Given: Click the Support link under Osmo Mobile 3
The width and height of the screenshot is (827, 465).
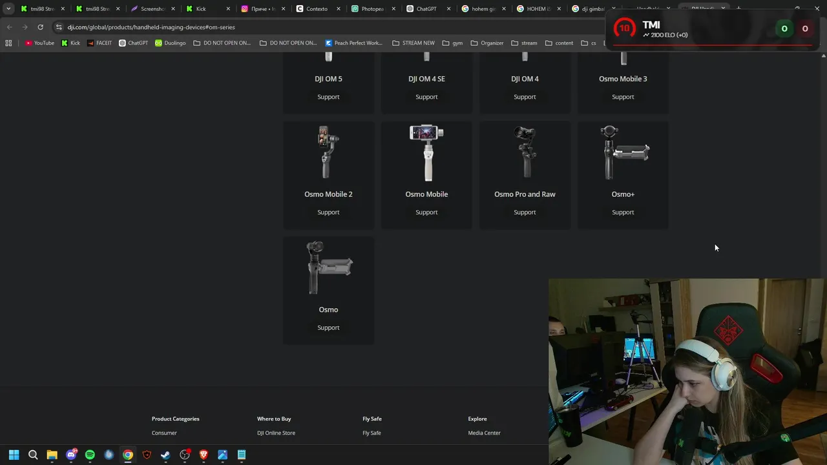Looking at the screenshot, I should pos(623,97).
